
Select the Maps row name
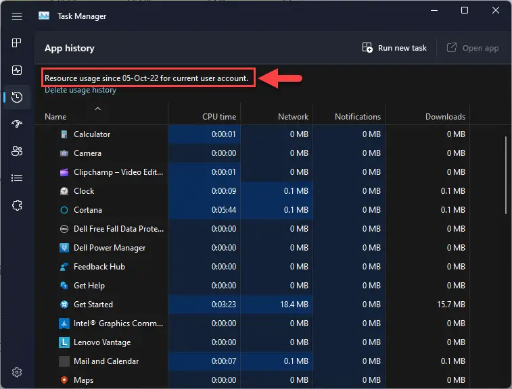click(x=84, y=380)
